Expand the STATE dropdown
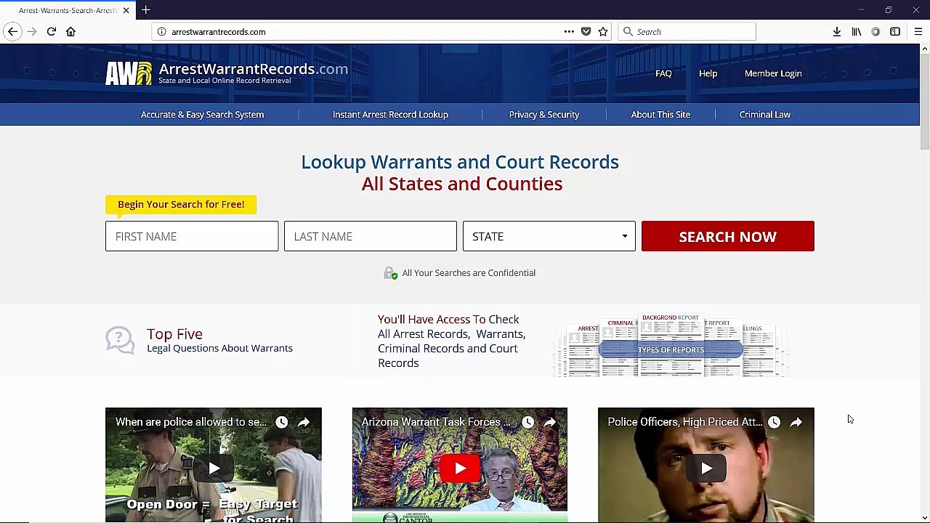930x523 pixels. (549, 236)
